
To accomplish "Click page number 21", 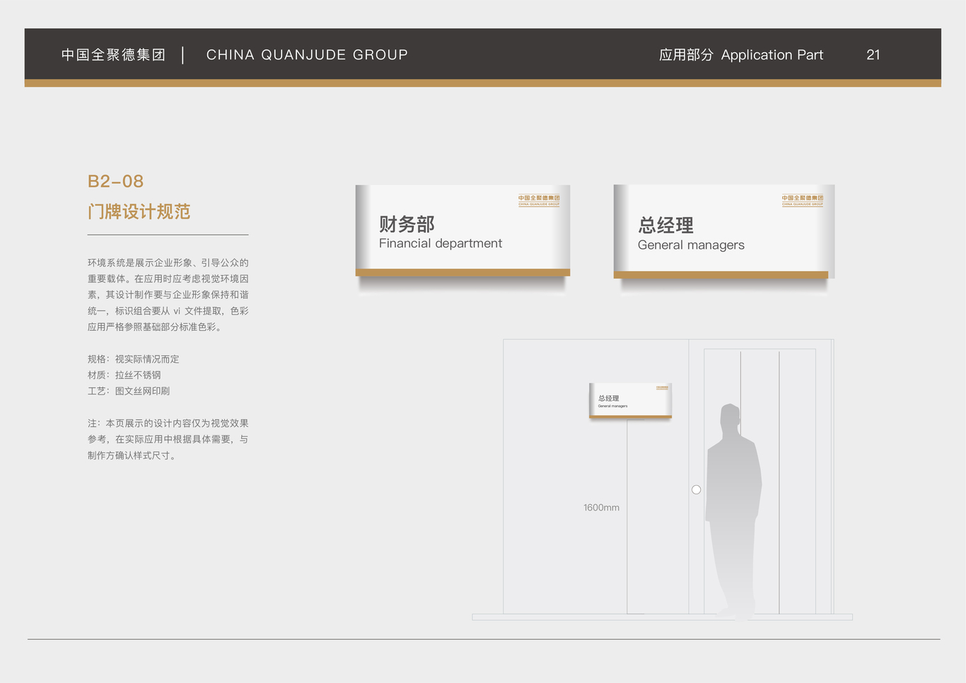I will [873, 55].
